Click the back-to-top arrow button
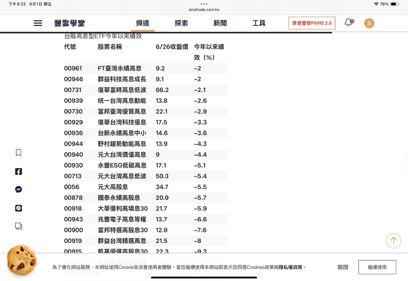Screen dimensions: 408x281 tap(393, 240)
